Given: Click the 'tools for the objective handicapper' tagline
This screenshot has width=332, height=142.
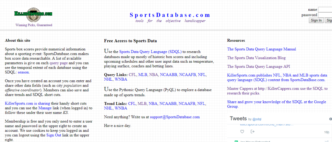Looking at the screenshot, I should (x=171, y=21).
